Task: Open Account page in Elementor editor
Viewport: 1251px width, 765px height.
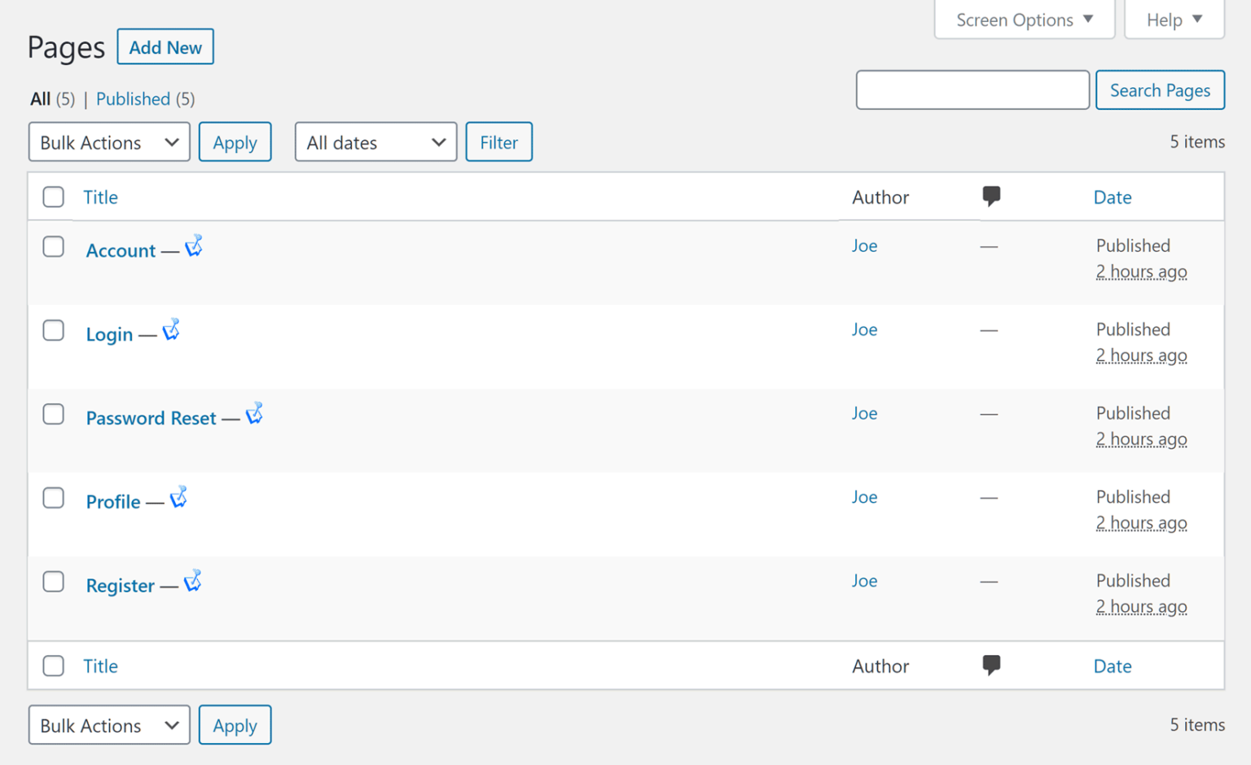Action: pyautogui.click(x=194, y=245)
